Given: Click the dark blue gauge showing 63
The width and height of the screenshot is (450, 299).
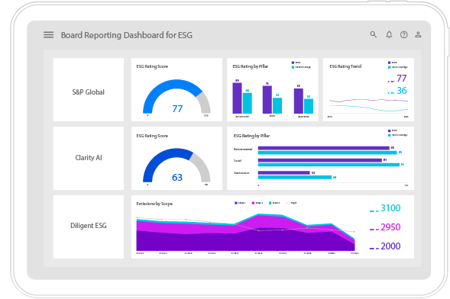Looking at the screenshot, I should click(176, 166).
